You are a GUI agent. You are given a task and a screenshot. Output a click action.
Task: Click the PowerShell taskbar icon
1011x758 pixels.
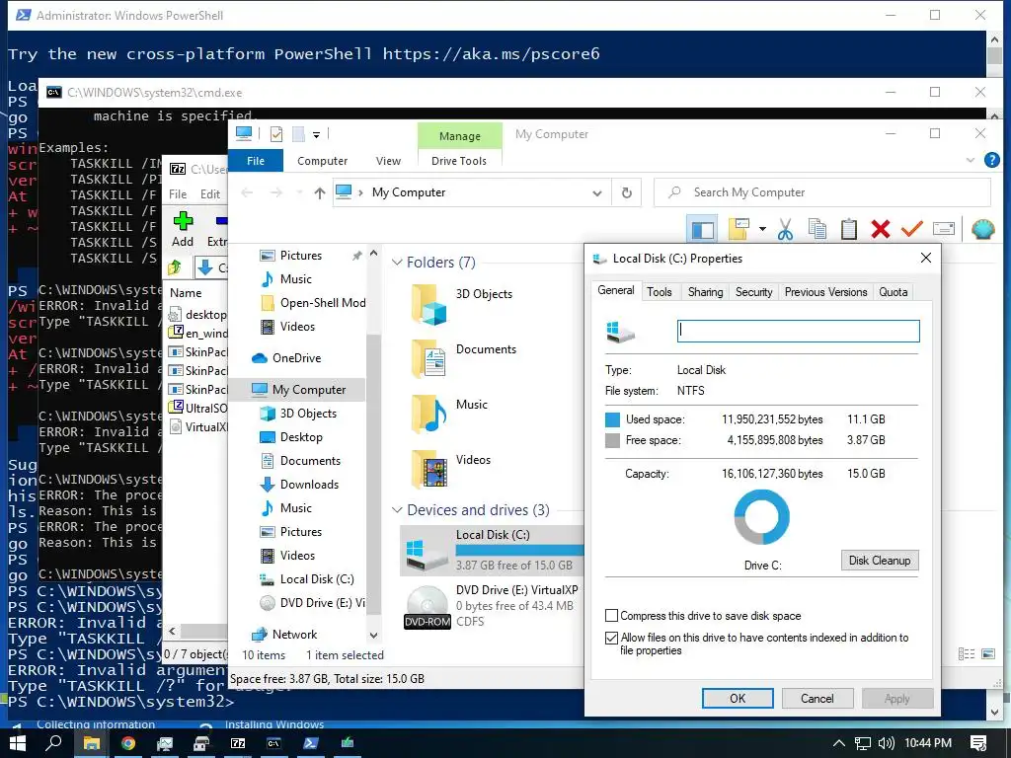coord(311,743)
